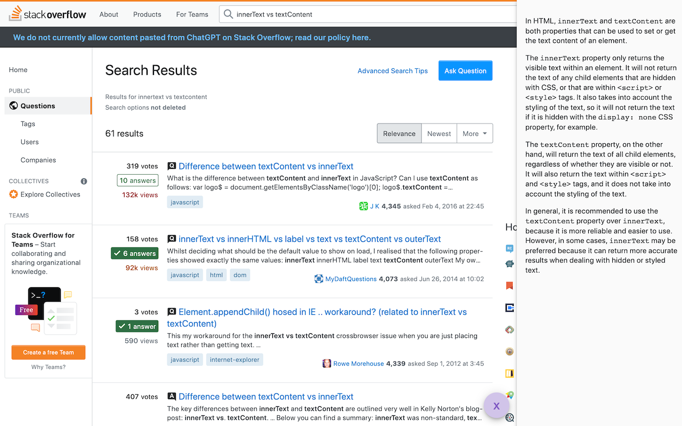Click MyDaftQuestions user avatar
Viewport: 682px width, 426px height.
click(x=319, y=279)
